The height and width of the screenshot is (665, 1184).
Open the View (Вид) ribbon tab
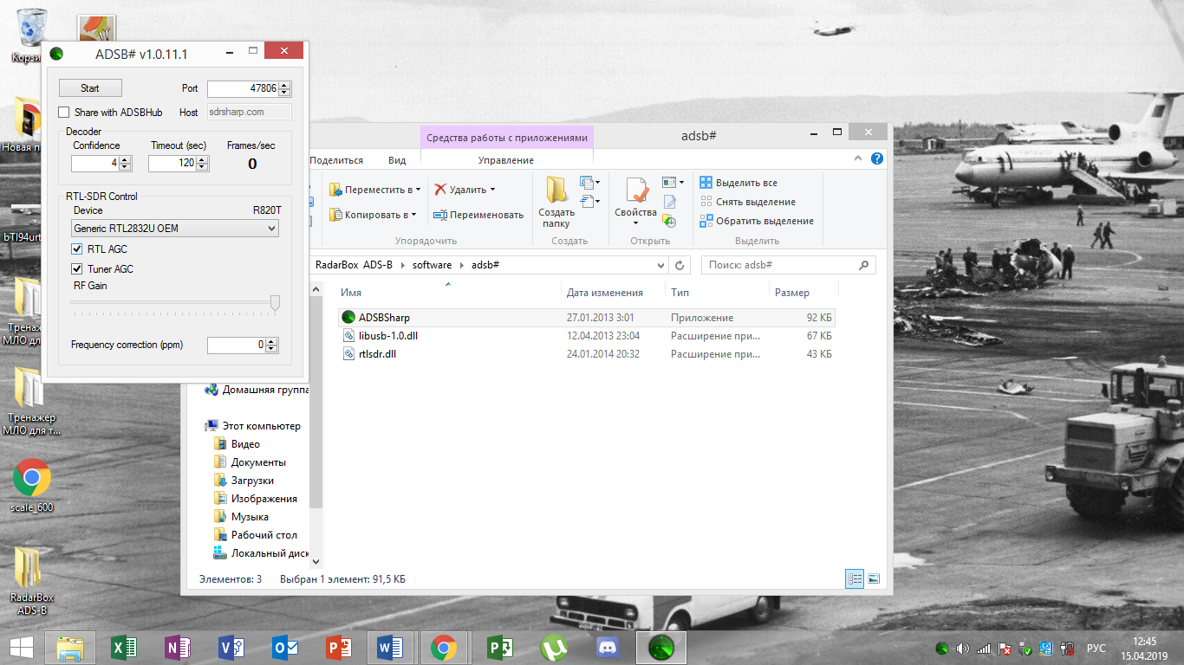point(397,160)
